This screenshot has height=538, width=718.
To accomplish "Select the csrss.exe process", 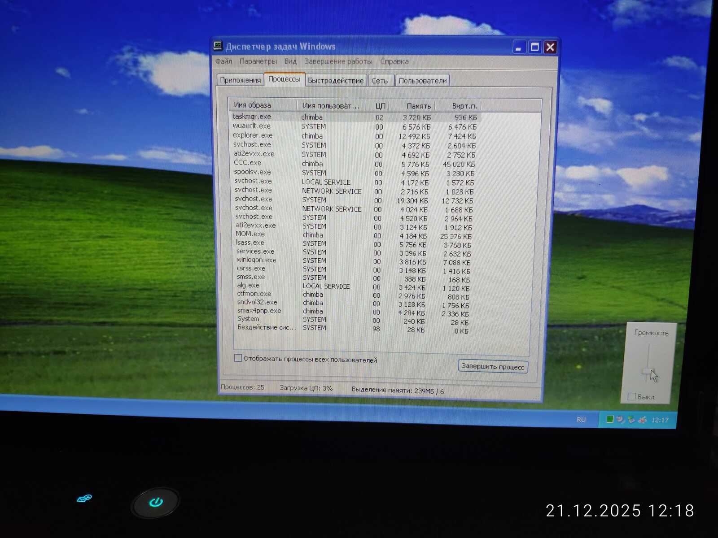I will pos(355,269).
